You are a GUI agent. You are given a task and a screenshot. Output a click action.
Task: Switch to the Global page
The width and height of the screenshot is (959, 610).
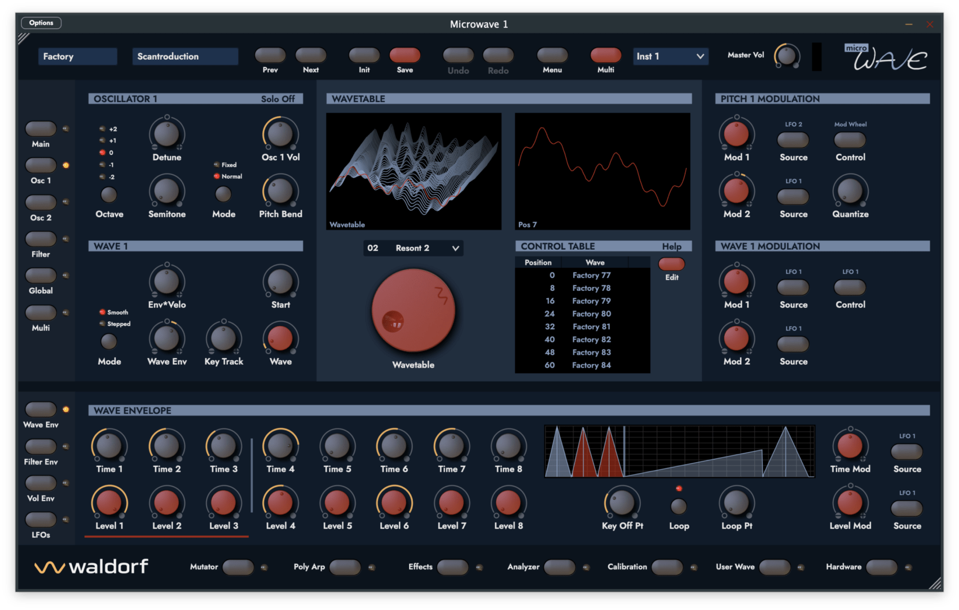tap(41, 276)
